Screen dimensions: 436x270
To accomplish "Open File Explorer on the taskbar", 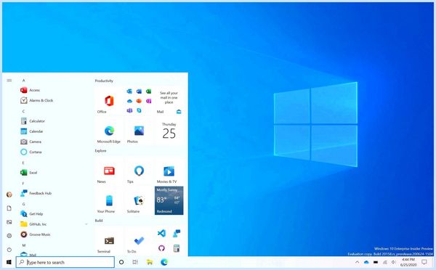I will click(150, 262).
